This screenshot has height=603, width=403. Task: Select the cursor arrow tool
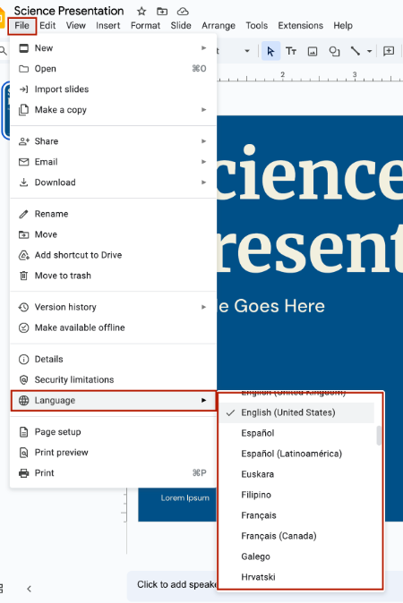(x=270, y=51)
